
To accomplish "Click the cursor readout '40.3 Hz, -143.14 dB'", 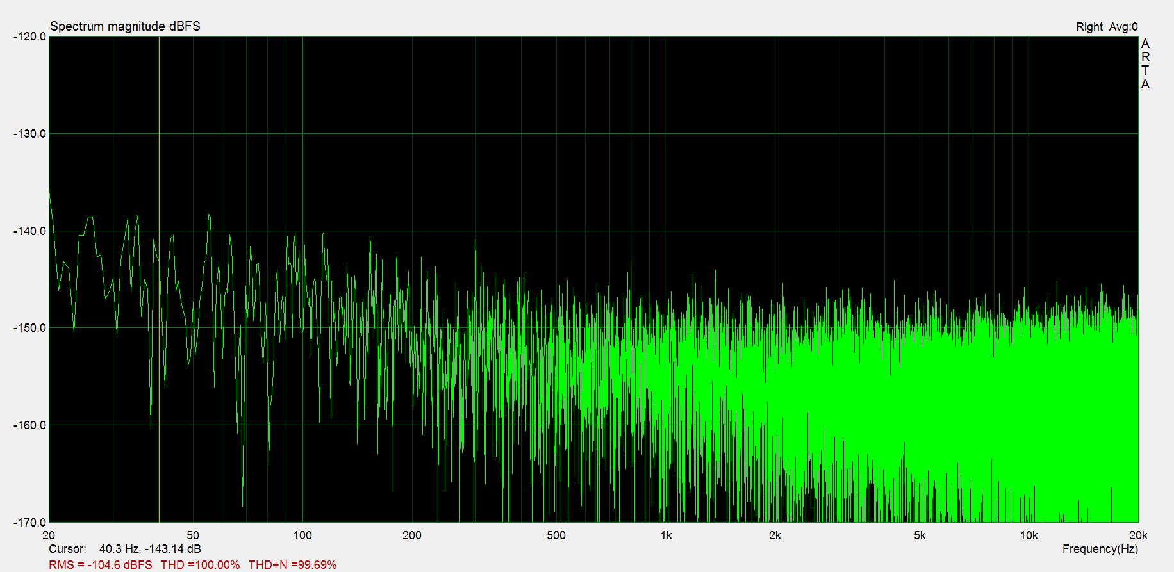I will (150, 549).
